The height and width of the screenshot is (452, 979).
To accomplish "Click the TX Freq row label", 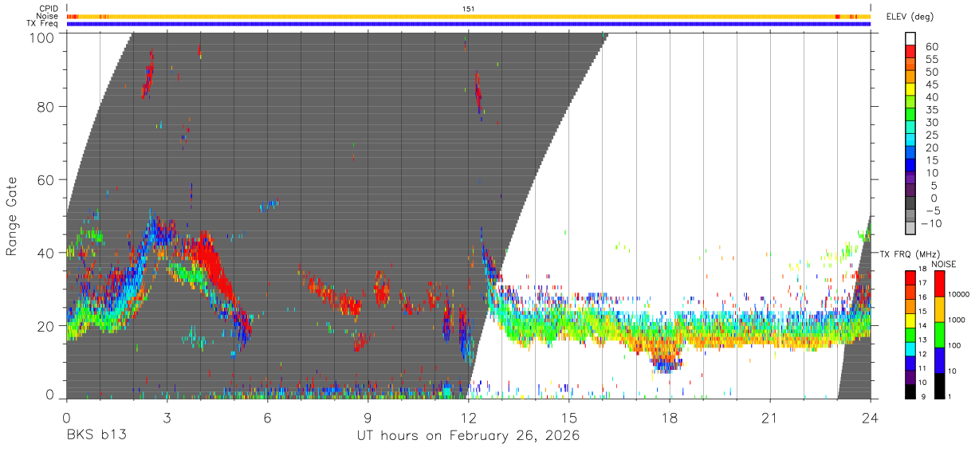I will (43, 24).
